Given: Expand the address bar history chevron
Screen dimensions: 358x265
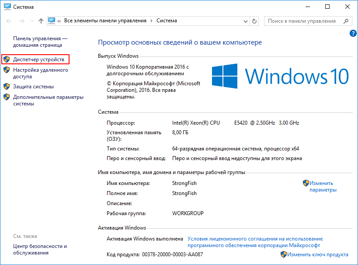Looking at the screenshot, I should (x=245, y=21).
